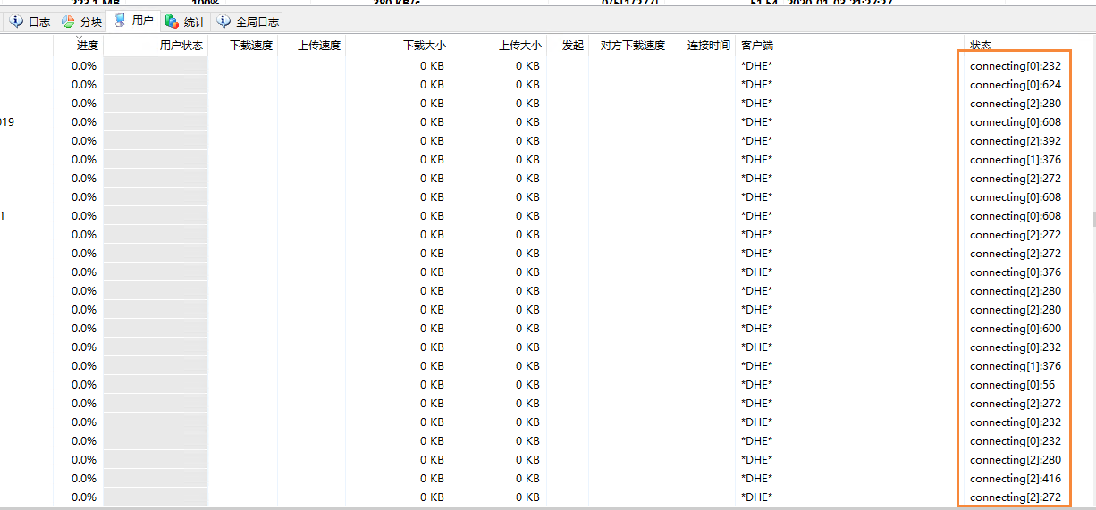The width and height of the screenshot is (1096, 510).
Task: Click the info icon on the 日志 tab
Action: pos(17,21)
